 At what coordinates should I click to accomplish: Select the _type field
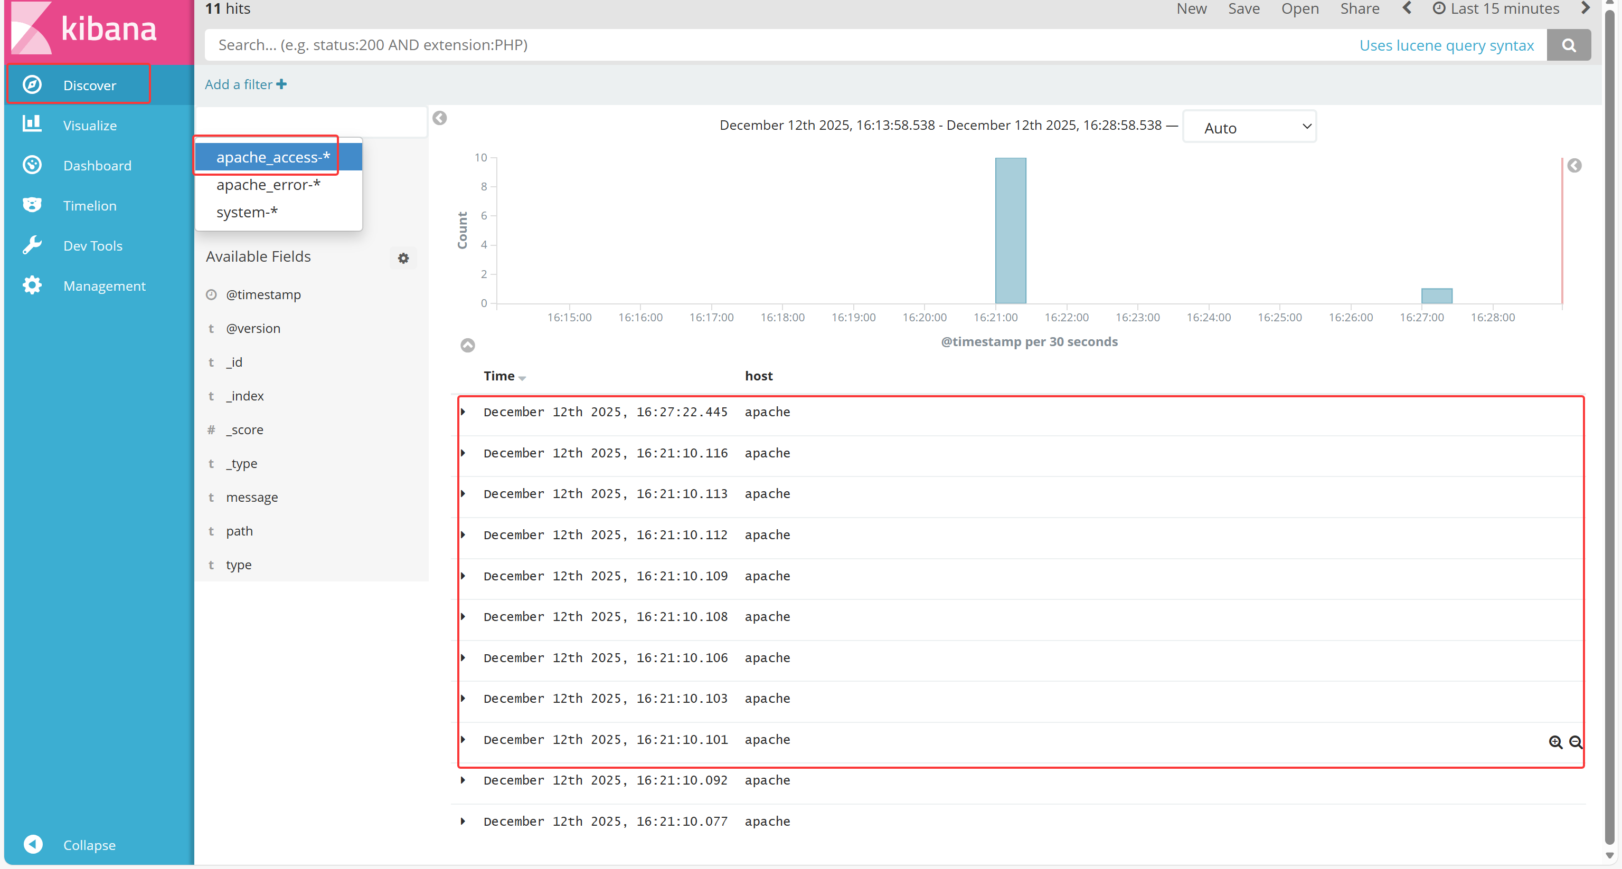click(x=242, y=464)
